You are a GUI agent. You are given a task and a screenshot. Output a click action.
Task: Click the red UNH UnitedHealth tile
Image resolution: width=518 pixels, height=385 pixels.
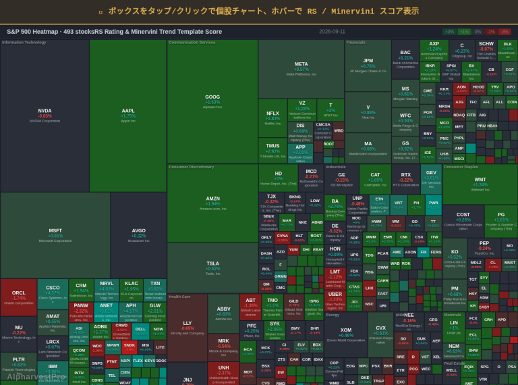coord(223,373)
